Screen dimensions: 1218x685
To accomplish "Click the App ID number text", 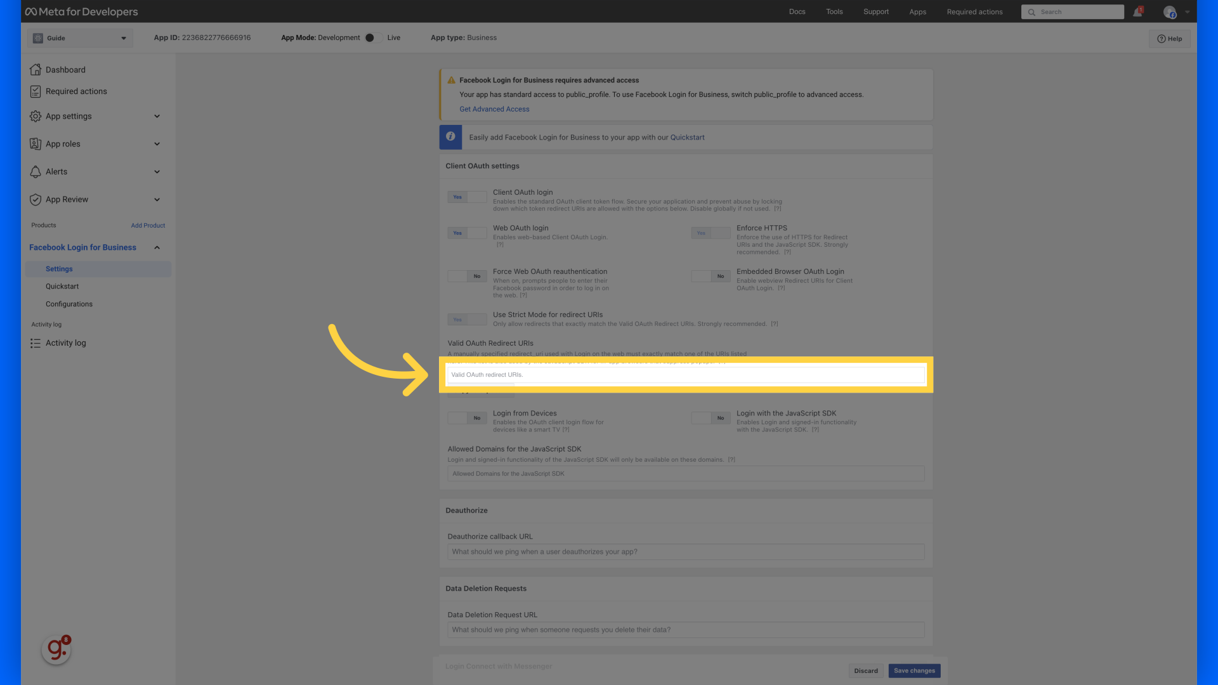I will [x=216, y=38].
